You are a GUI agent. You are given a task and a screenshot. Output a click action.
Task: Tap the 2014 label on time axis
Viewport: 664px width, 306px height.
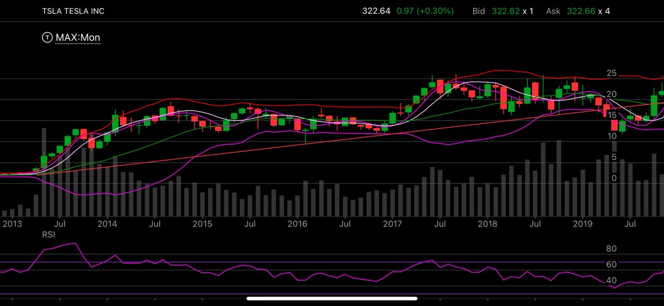pyautogui.click(x=107, y=224)
